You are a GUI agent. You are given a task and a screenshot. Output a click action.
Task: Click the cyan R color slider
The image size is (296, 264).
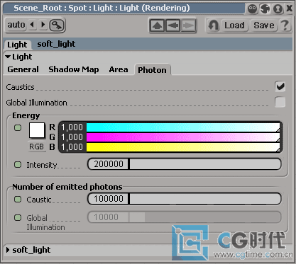183,127
